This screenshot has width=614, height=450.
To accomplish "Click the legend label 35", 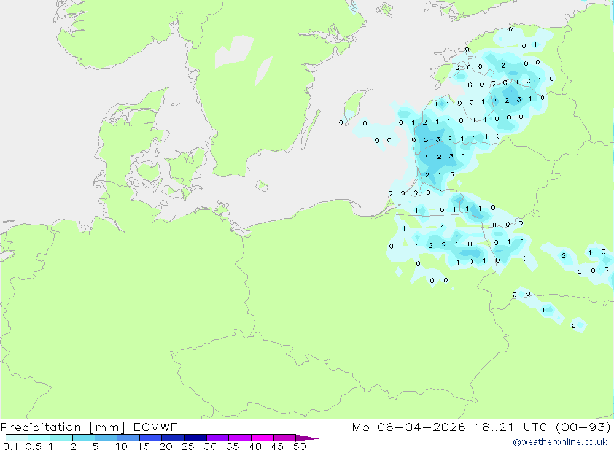I will 233,446.
